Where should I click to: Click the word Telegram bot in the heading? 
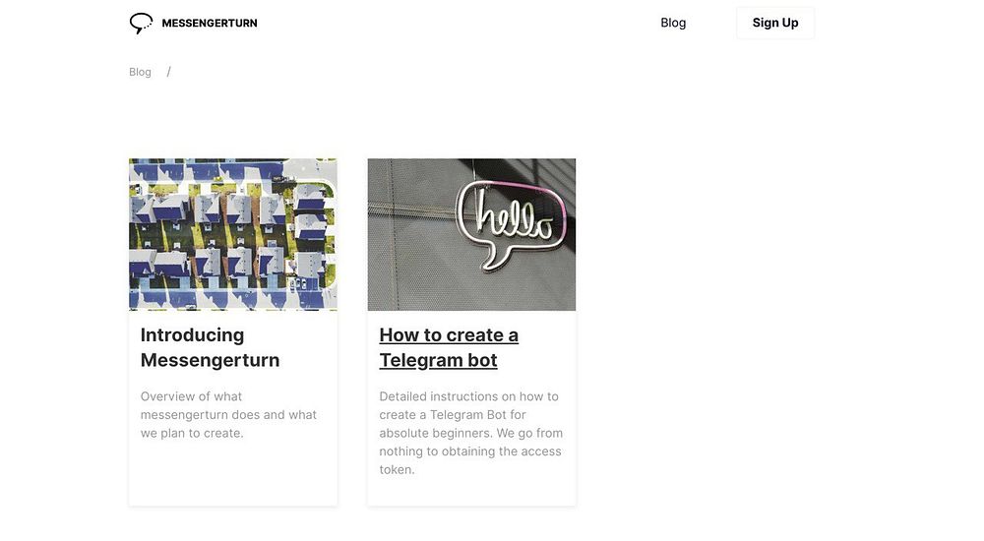(438, 360)
